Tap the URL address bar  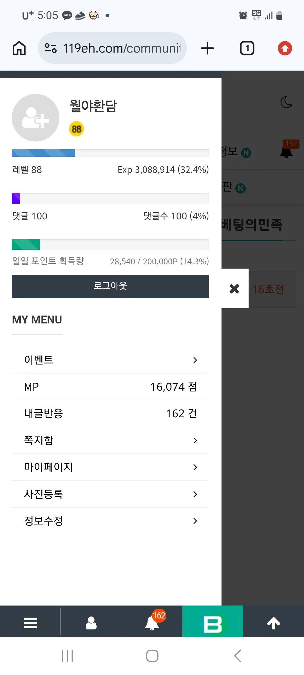tap(112, 48)
